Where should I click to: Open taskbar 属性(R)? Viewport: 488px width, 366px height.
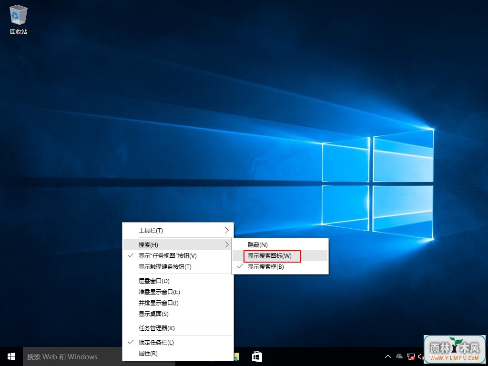coord(178,354)
